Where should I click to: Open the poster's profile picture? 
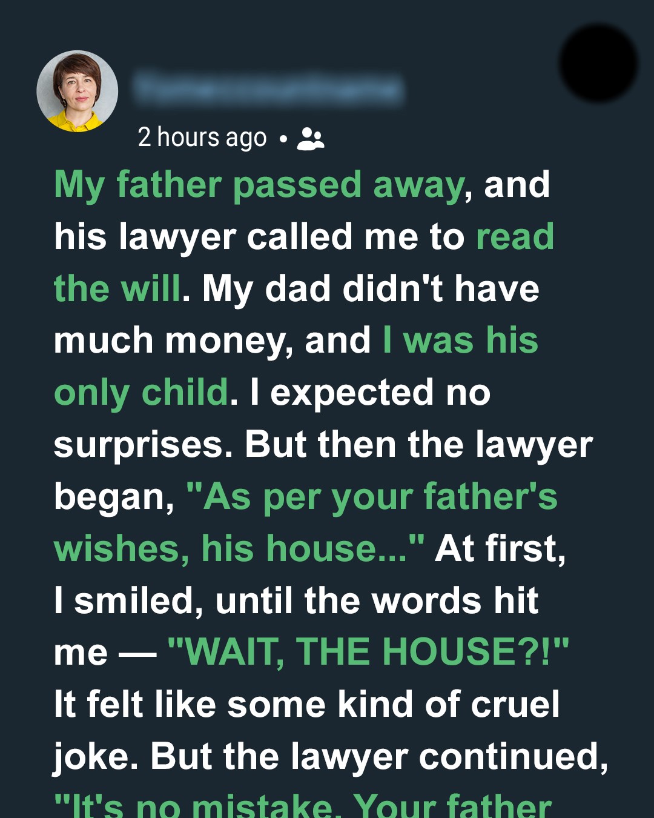click(78, 91)
